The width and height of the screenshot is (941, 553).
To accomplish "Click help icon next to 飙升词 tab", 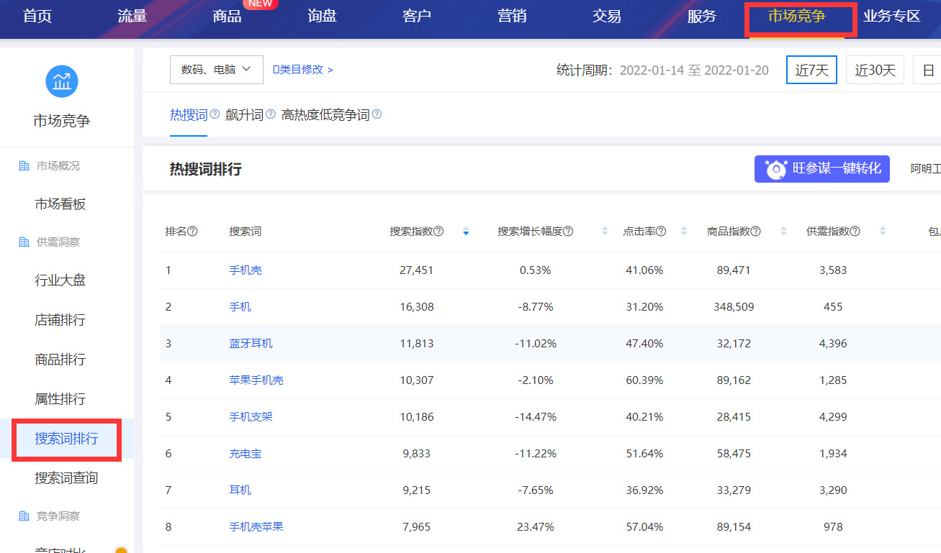I will (271, 114).
